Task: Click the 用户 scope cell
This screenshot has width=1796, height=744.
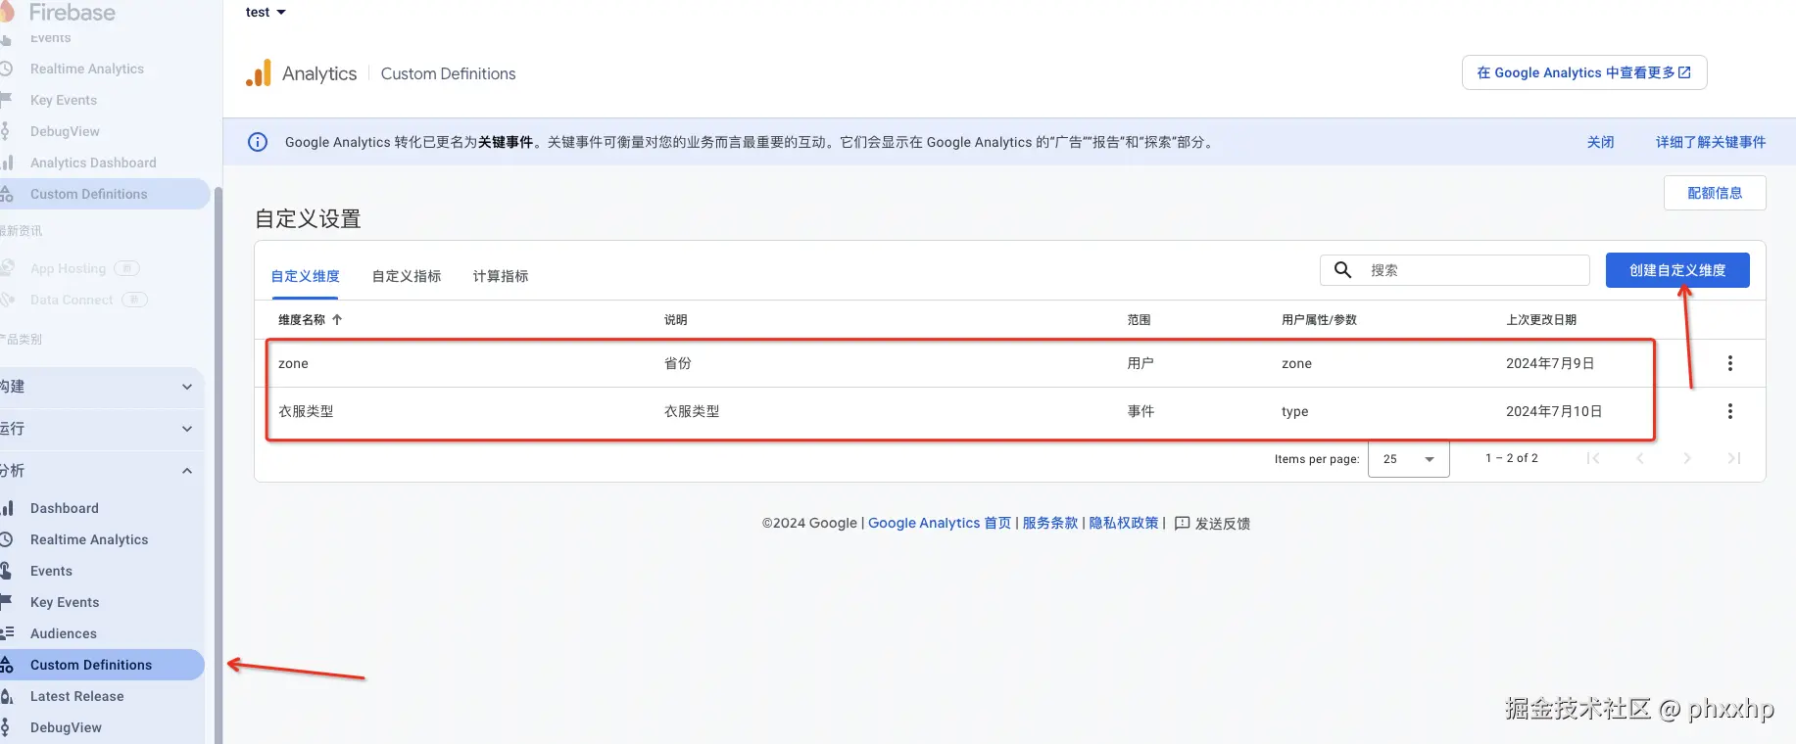Action: point(1141,363)
